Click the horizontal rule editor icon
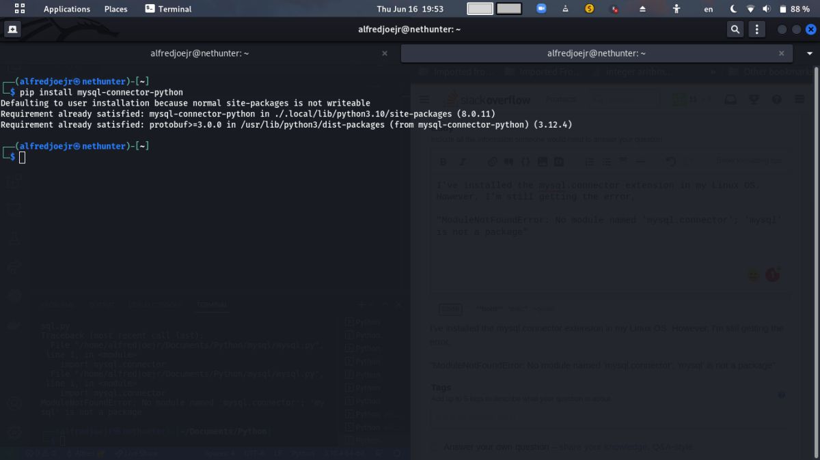The height and width of the screenshot is (460, 820). tap(640, 162)
